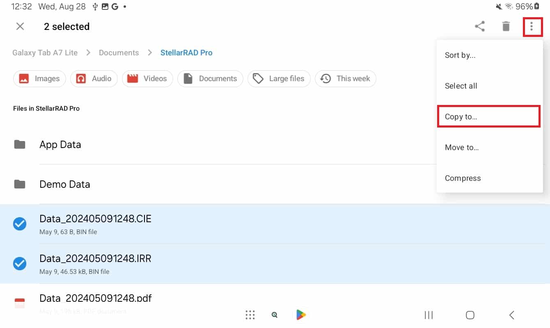Image resolution: width=550 pixels, height=328 pixels.
Task: Deselect the Data_202405091248.IRR file
Action: coord(20,264)
